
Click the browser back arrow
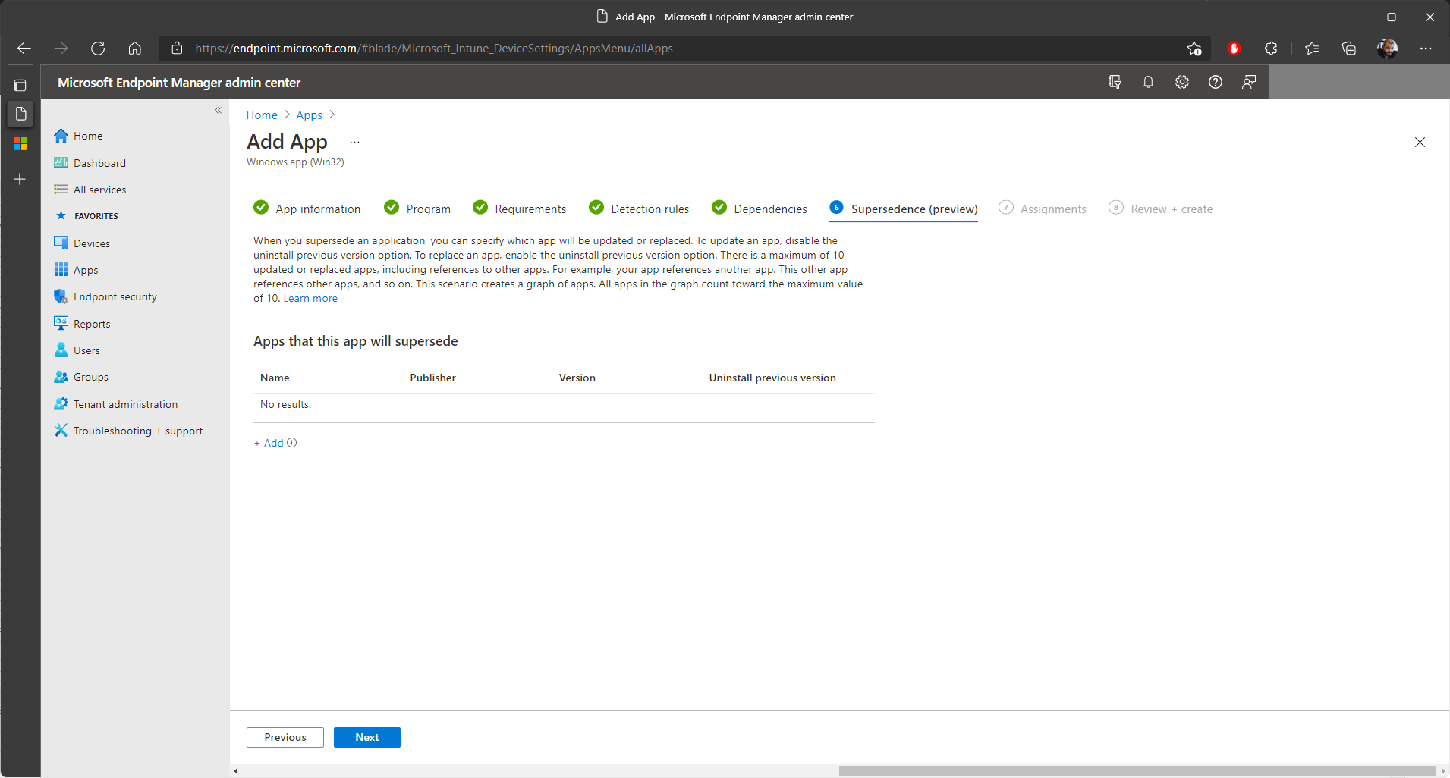pyautogui.click(x=24, y=49)
